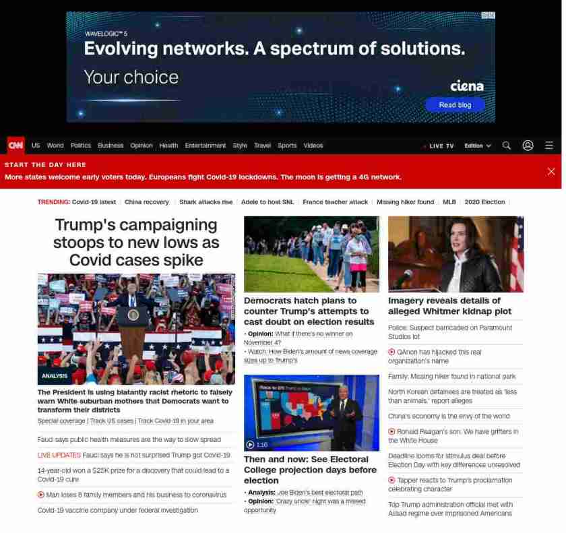
Task: Open the hamburger menu icon
Action: (x=548, y=146)
